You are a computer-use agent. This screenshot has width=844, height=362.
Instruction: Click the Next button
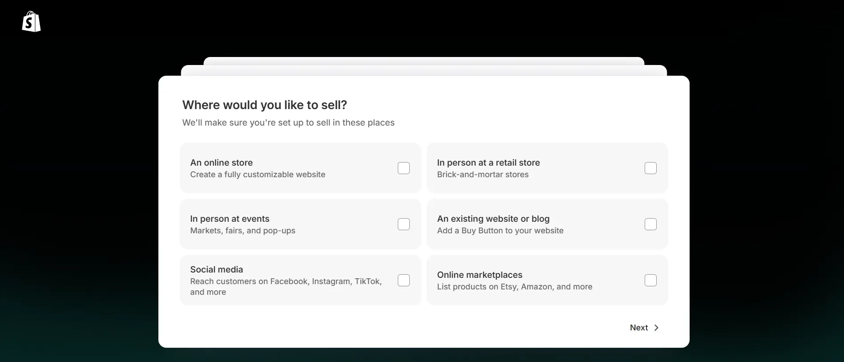[644, 328]
